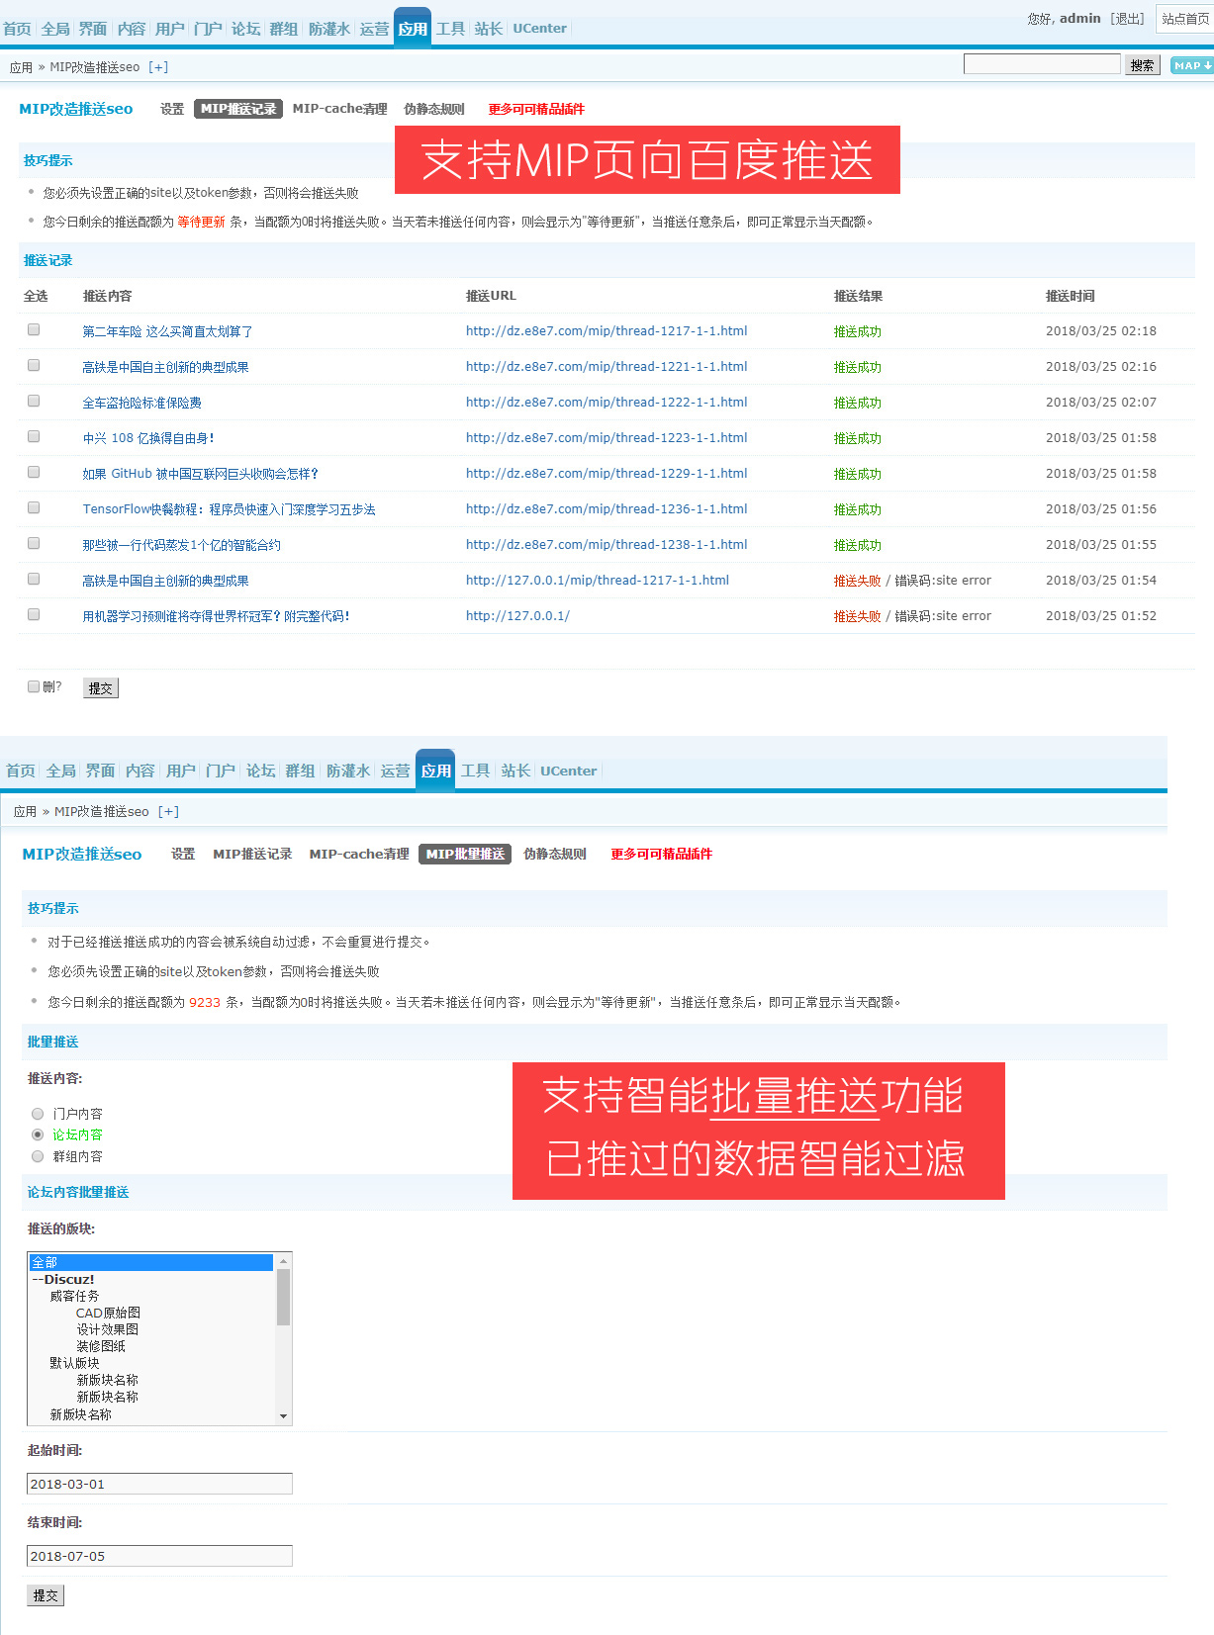Click the [+] add shortcut icon in top breadcrumb
Viewport: 1214px width, 1635px height.
pos(158,67)
